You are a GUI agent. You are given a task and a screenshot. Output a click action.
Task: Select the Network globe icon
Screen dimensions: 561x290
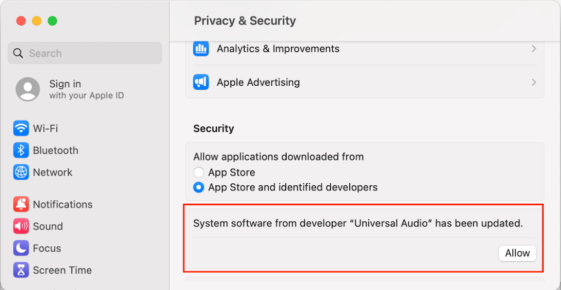pyautogui.click(x=21, y=172)
